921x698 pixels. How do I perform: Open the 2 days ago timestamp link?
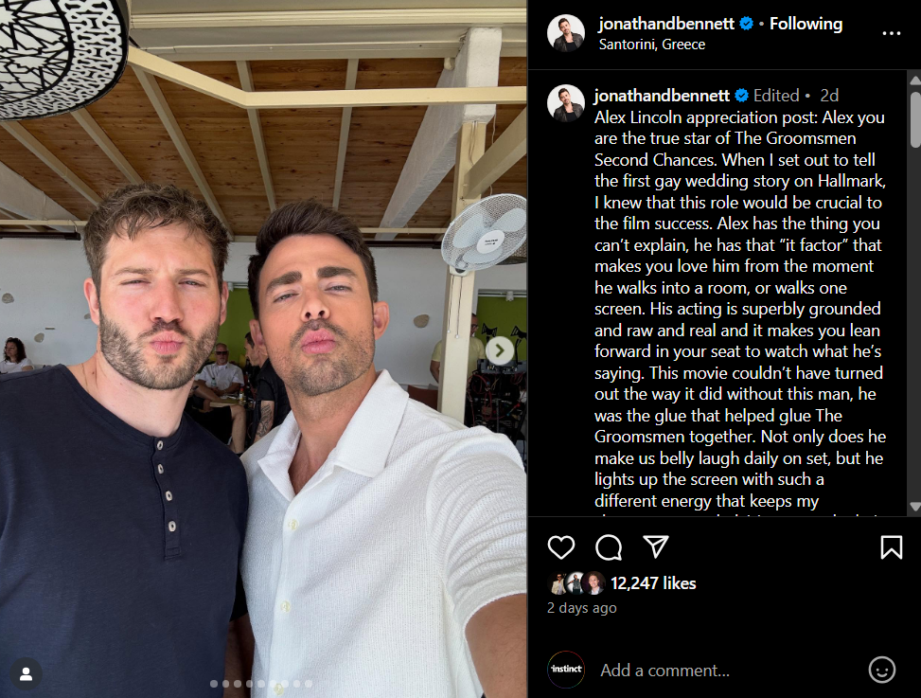tap(581, 607)
